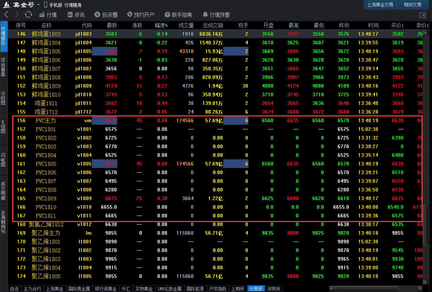Screen dimensions: 432x292
Task: Open 上海黄金交易 trading
Action: [381, 5]
